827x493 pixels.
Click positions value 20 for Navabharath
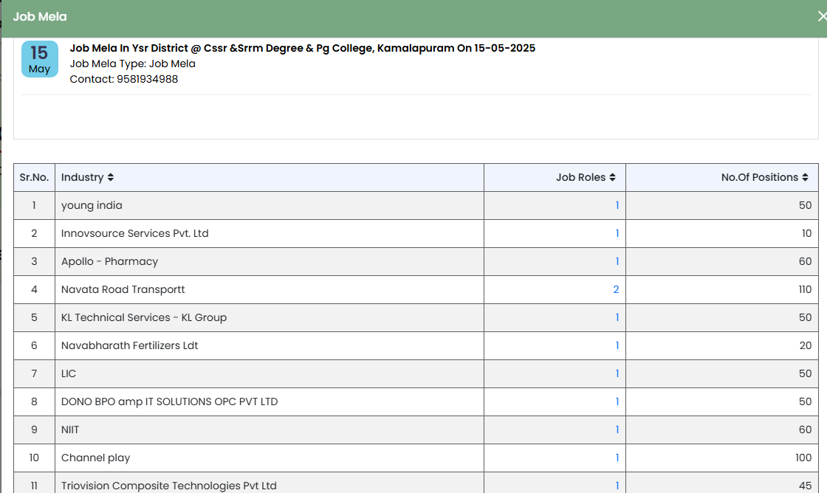click(x=806, y=345)
